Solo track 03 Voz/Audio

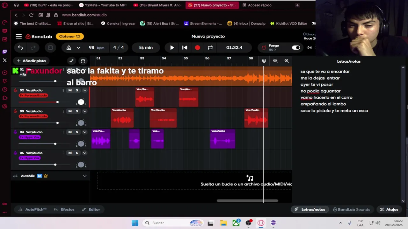(76, 111)
